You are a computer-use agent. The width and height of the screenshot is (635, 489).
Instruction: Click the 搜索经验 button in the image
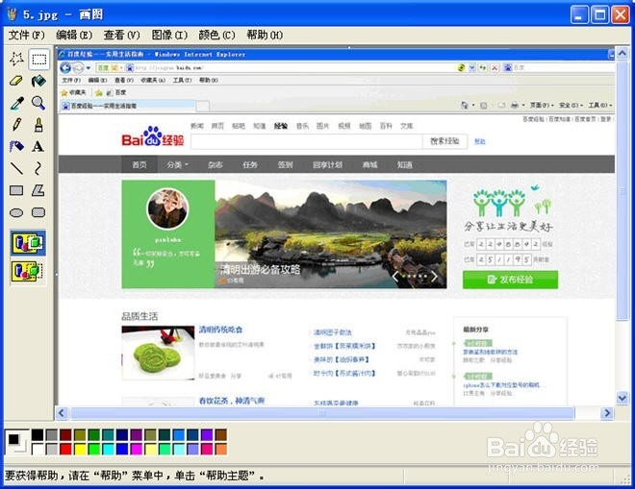coord(444,141)
